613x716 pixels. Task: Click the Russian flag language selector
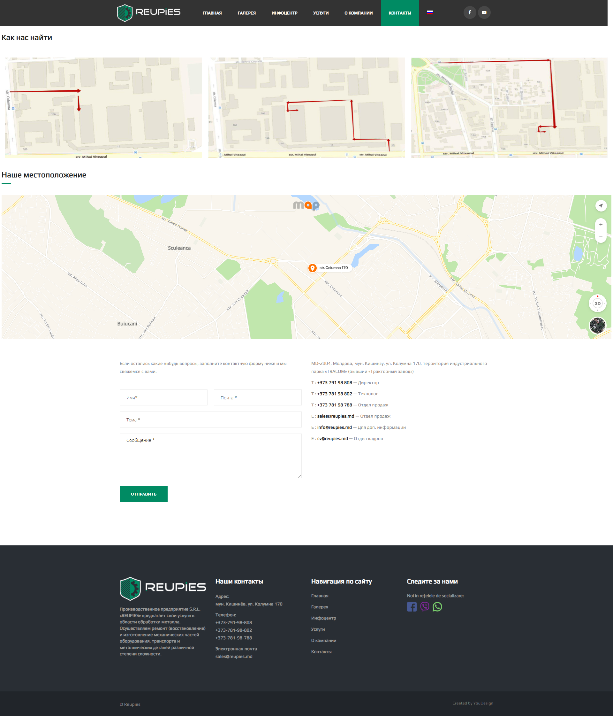[430, 12]
